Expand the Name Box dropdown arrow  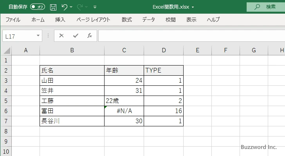38,35
